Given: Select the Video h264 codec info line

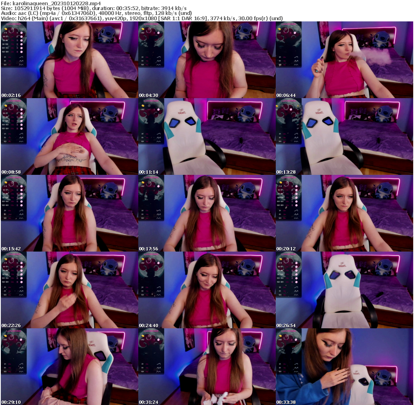Looking at the screenshot, I should click(142, 18).
